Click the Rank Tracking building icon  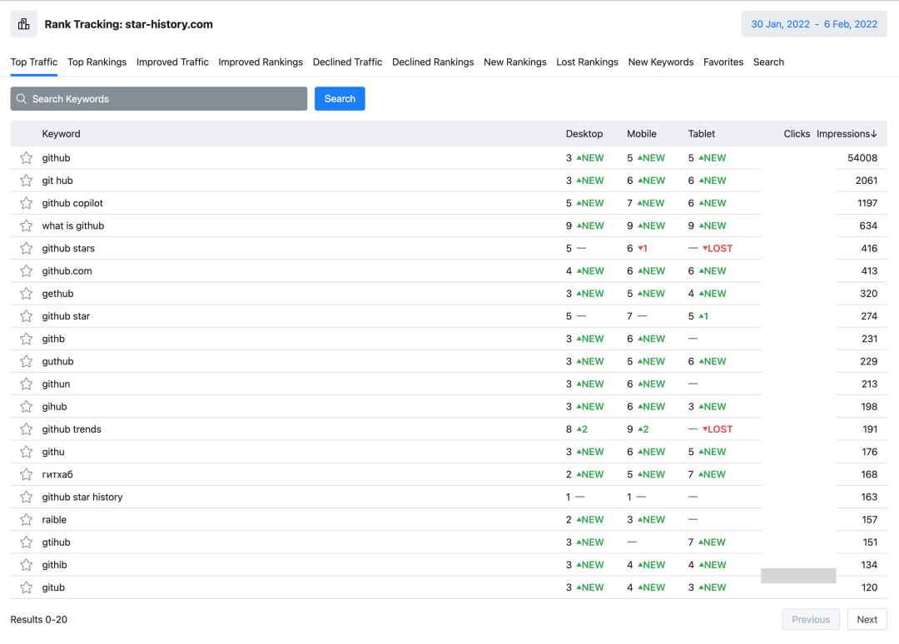point(23,24)
